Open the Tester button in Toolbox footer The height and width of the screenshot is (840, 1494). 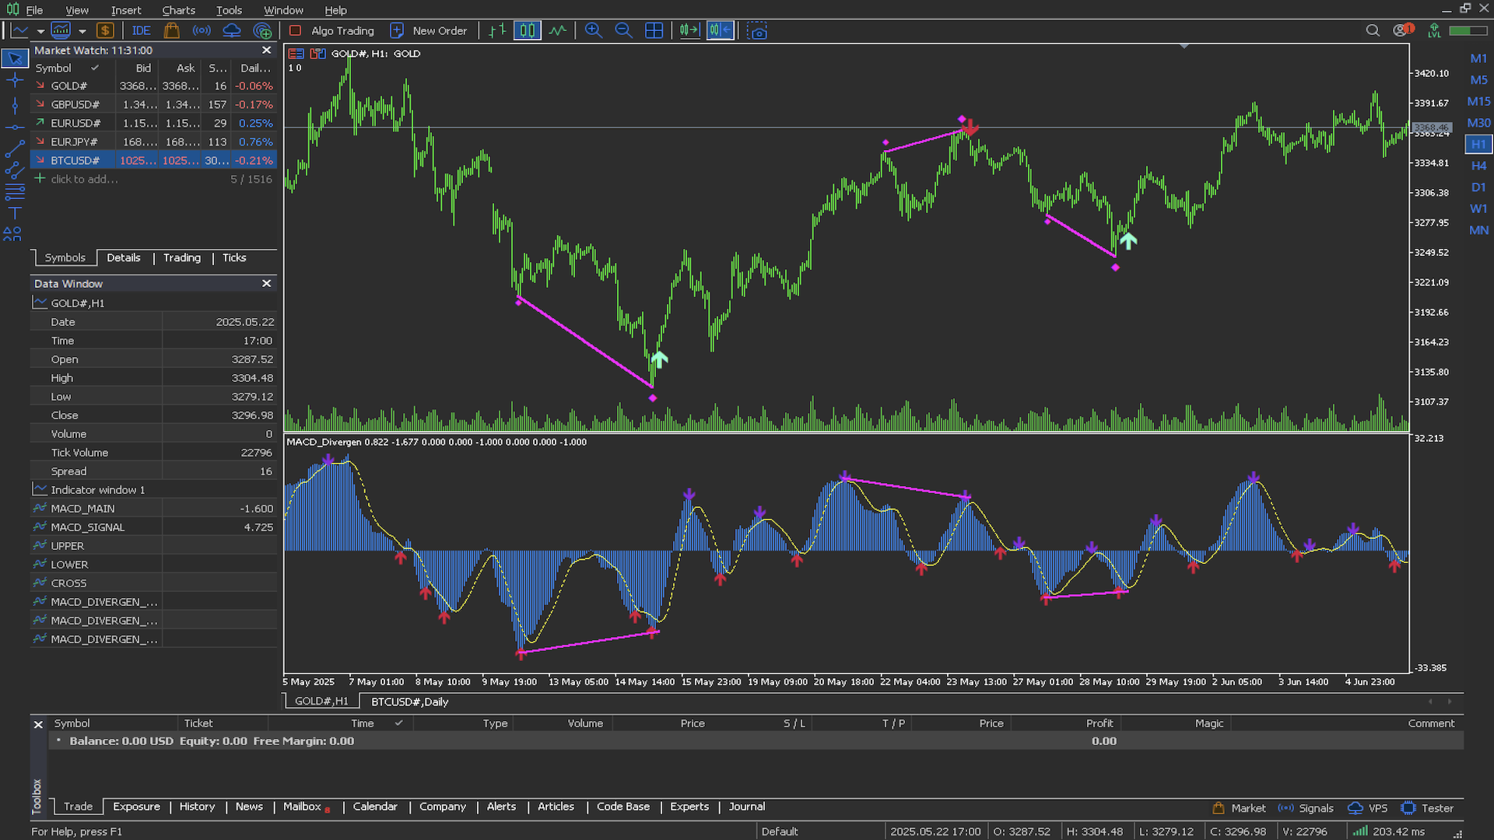tap(1427, 808)
